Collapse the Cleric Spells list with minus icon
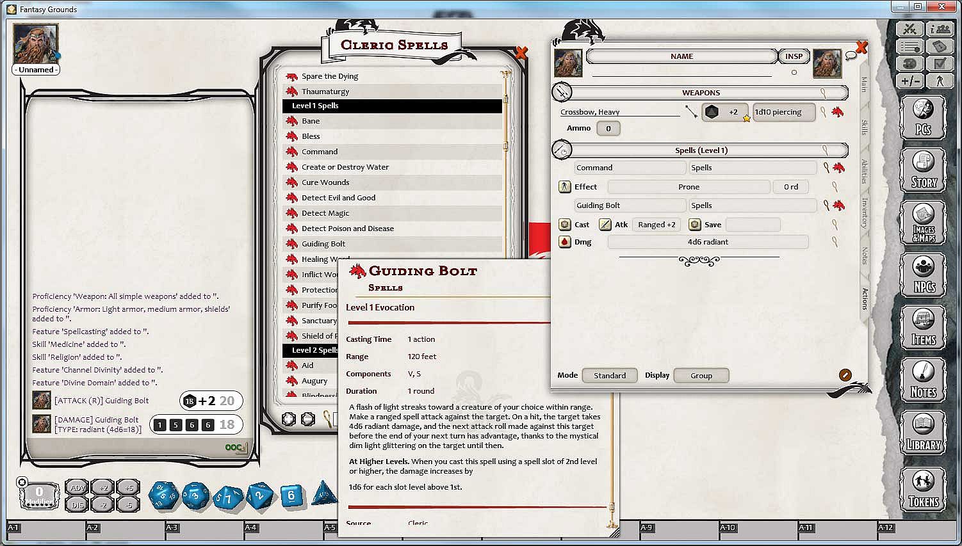Screen dimensions: 962x546 (x=308, y=419)
